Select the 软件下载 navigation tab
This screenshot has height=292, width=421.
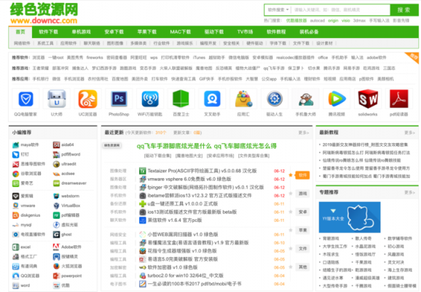(x=48, y=32)
